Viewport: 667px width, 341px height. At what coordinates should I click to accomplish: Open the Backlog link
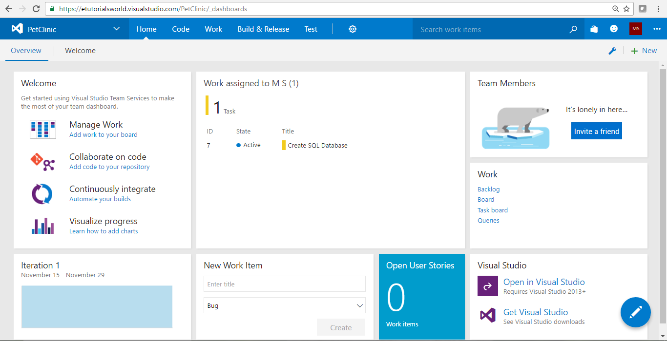click(489, 189)
